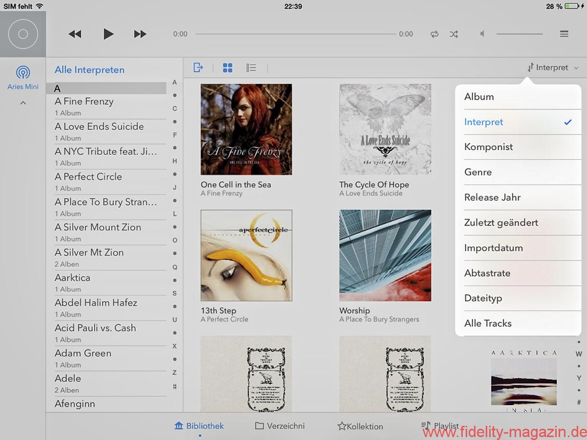The height and width of the screenshot is (440, 587).
Task: Switch to grid view
Action: point(227,68)
